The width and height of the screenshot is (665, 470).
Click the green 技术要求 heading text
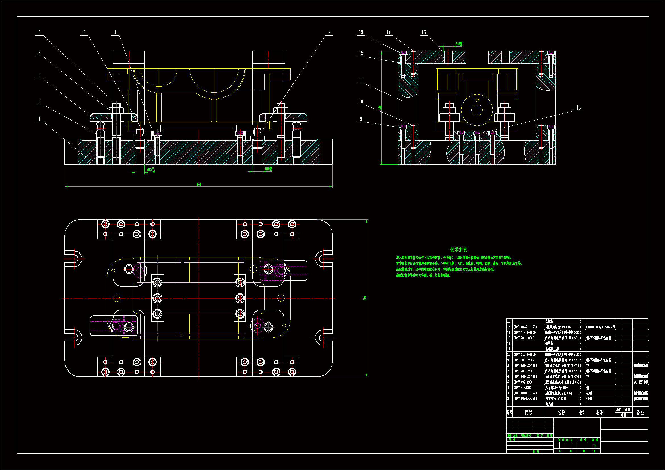click(x=458, y=249)
